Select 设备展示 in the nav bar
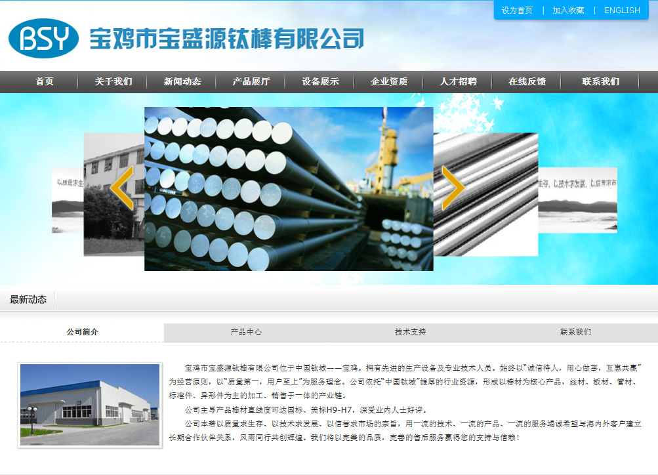 click(x=320, y=81)
